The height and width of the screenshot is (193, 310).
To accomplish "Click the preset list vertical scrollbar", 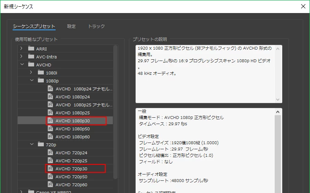I will coord(115,112).
